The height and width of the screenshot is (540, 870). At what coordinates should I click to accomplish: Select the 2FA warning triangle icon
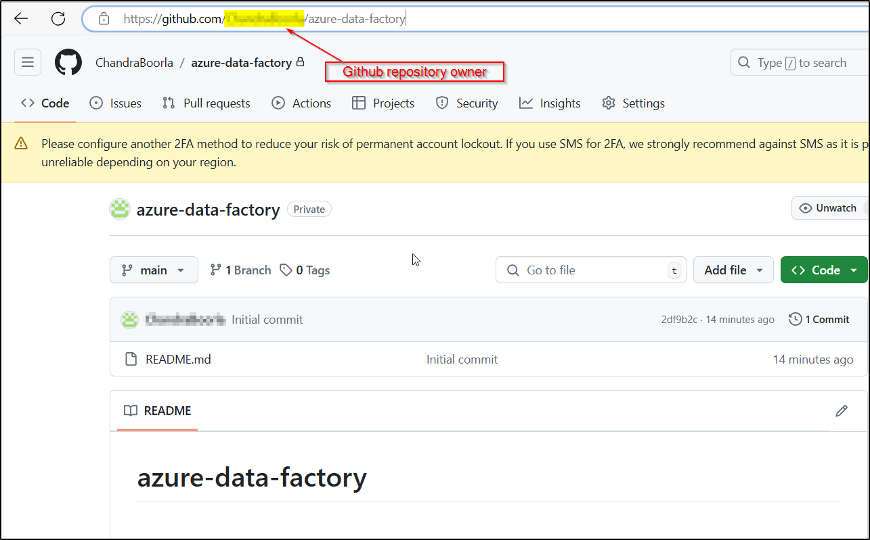[22, 143]
